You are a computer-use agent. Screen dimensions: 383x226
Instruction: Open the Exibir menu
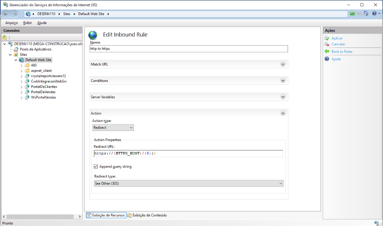[28, 23]
